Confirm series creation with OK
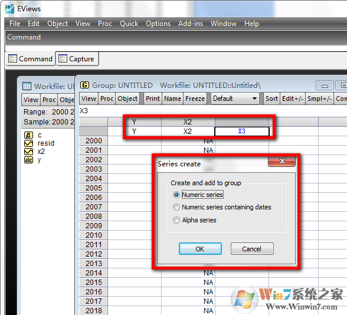Image resolution: width=347 pixels, height=315 pixels. [200, 249]
